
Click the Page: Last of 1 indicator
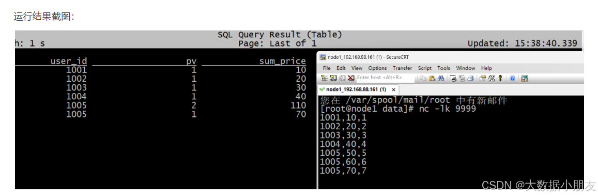tap(277, 43)
